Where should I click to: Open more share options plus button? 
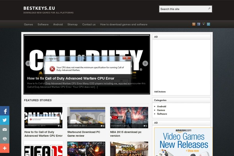click(x=5, y=148)
